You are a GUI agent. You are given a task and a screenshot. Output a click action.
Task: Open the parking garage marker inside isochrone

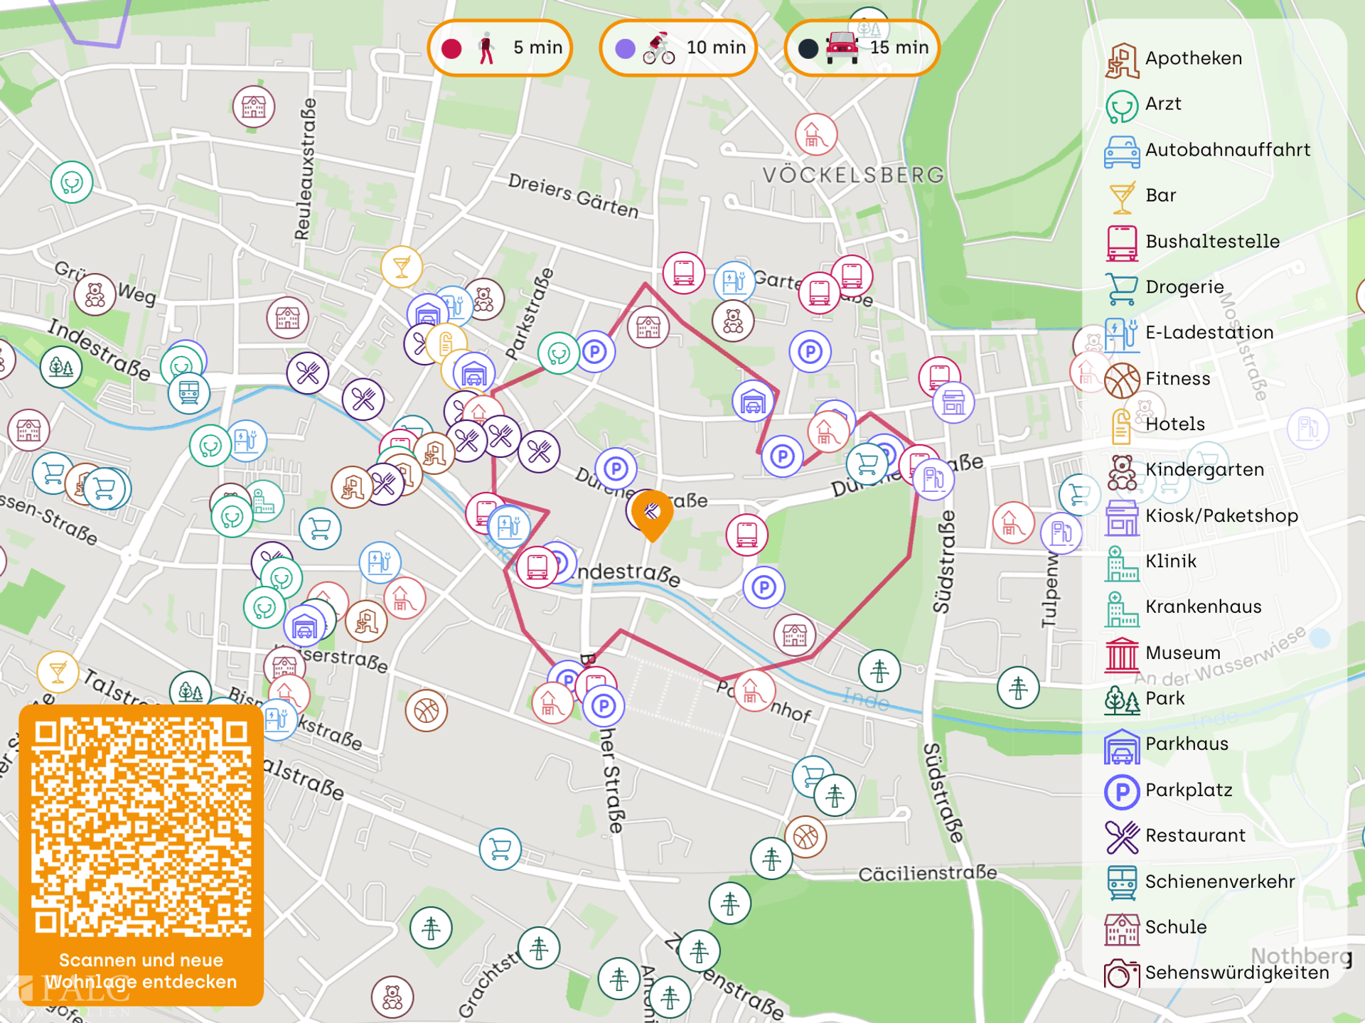[753, 402]
